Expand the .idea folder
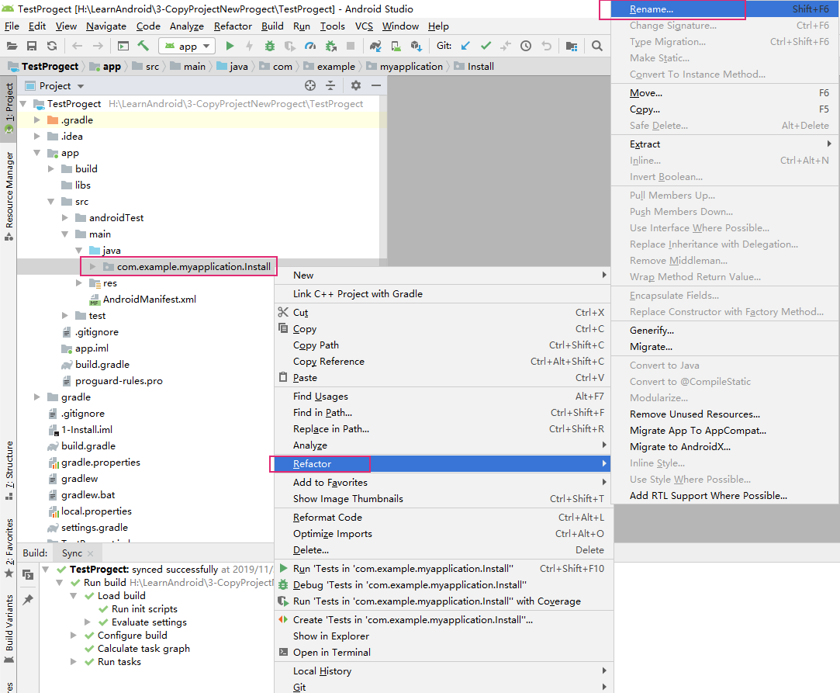The width and height of the screenshot is (840, 693). click(x=37, y=136)
